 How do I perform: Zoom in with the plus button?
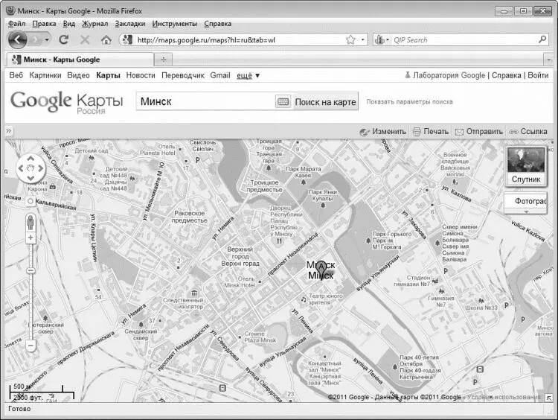(x=31, y=238)
